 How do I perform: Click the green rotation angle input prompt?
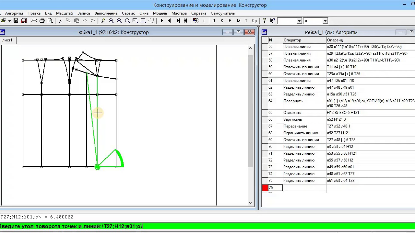207,226
